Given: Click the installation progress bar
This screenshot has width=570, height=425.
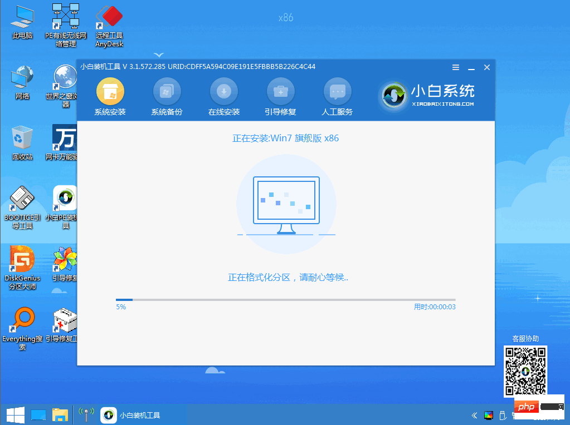Looking at the screenshot, I should [286, 300].
